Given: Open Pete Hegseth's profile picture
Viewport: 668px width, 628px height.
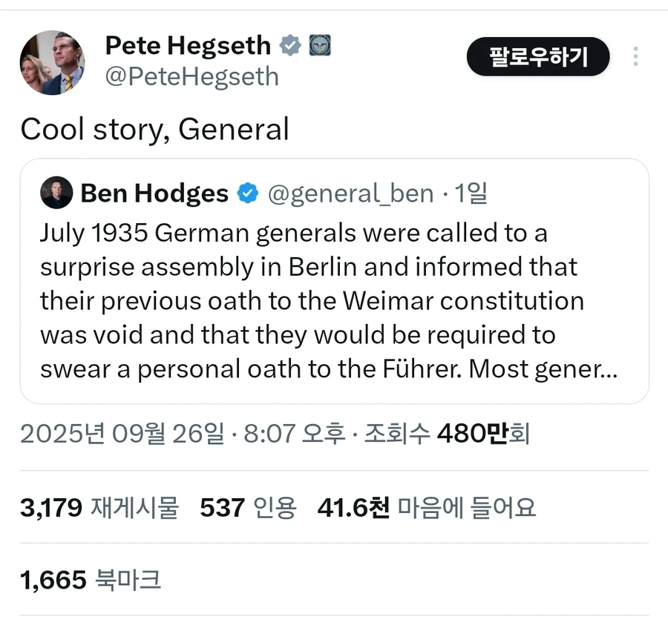Looking at the screenshot, I should point(52,62).
